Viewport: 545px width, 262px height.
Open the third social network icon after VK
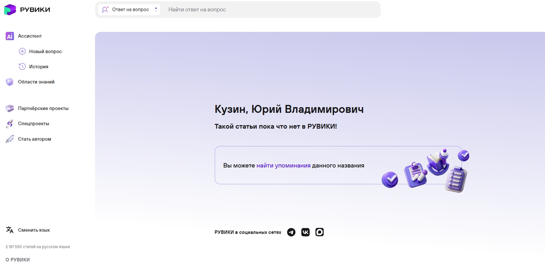319,232
